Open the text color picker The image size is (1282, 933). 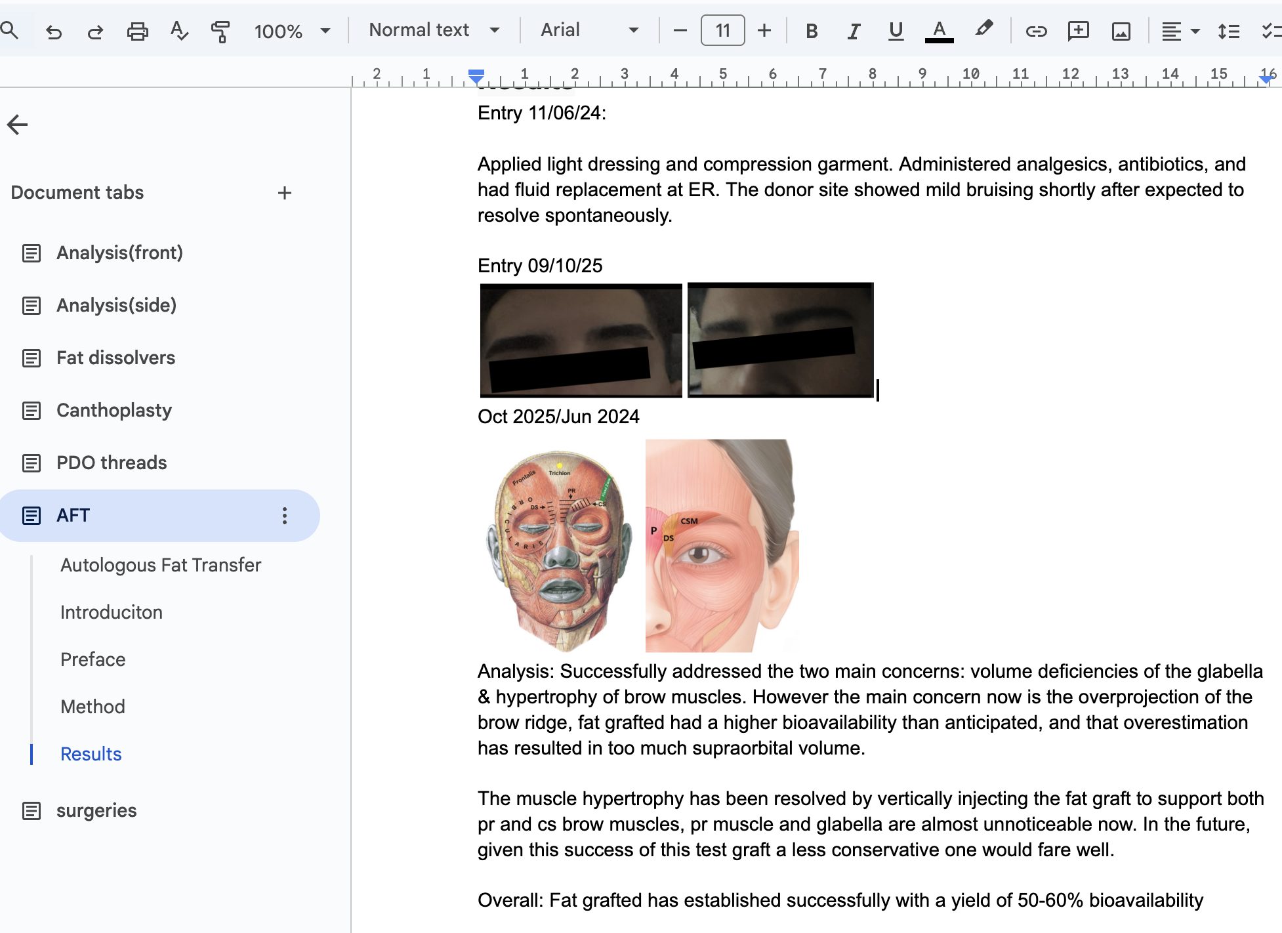[x=939, y=31]
